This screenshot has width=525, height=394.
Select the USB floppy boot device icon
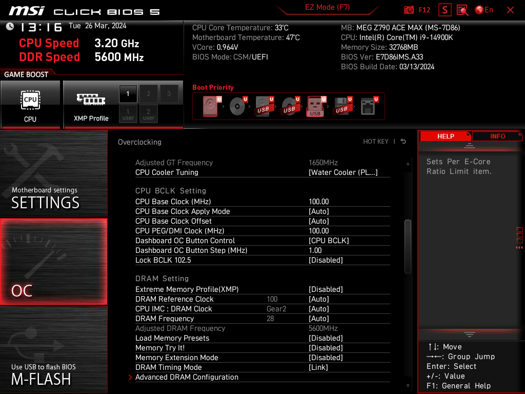tap(342, 106)
